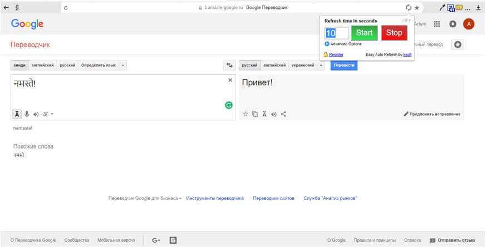This screenshot has width=497, height=250.
Task: Open Инструменты переводчика link
Action: (215, 198)
